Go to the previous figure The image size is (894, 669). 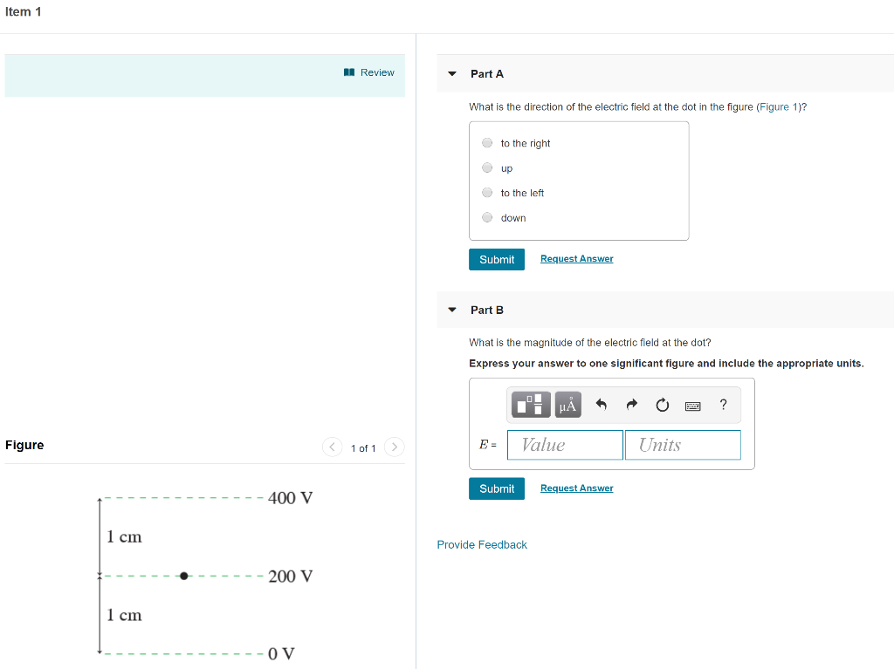pyautogui.click(x=333, y=447)
